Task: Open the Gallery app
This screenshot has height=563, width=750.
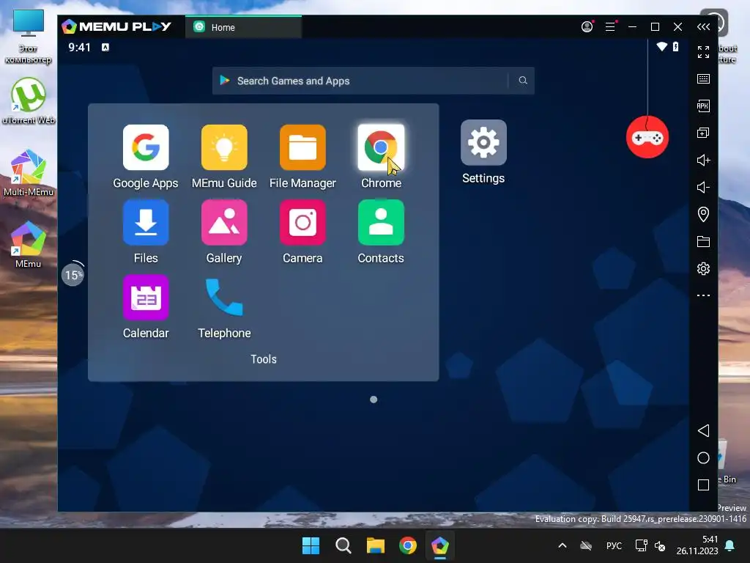Action: (x=224, y=223)
